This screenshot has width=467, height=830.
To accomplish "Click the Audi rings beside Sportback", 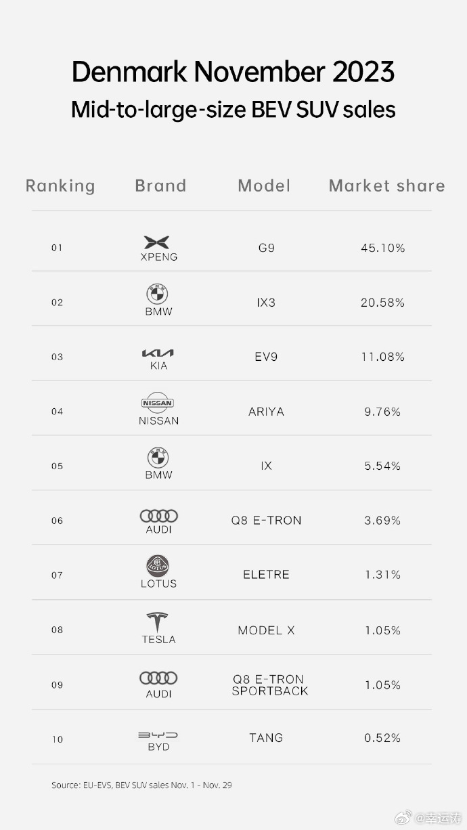I will (x=158, y=678).
